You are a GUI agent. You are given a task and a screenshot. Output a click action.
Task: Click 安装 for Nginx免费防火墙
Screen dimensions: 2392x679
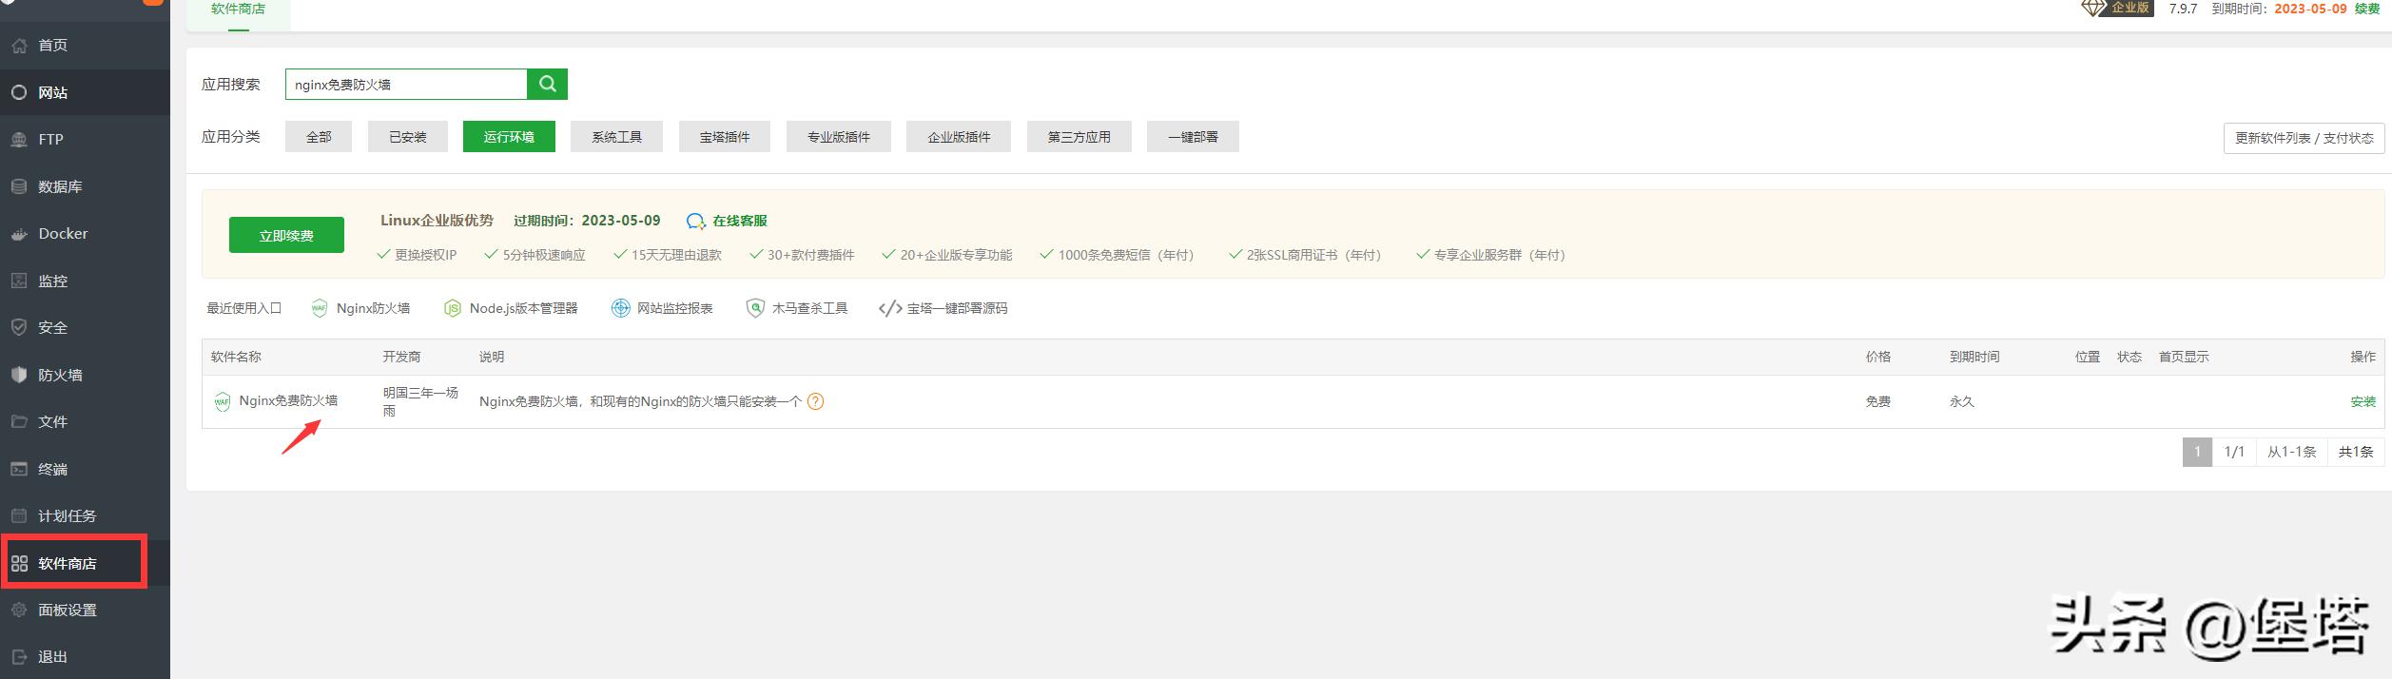[2363, 401]
